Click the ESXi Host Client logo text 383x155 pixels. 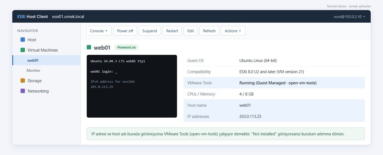pos(33,17)
